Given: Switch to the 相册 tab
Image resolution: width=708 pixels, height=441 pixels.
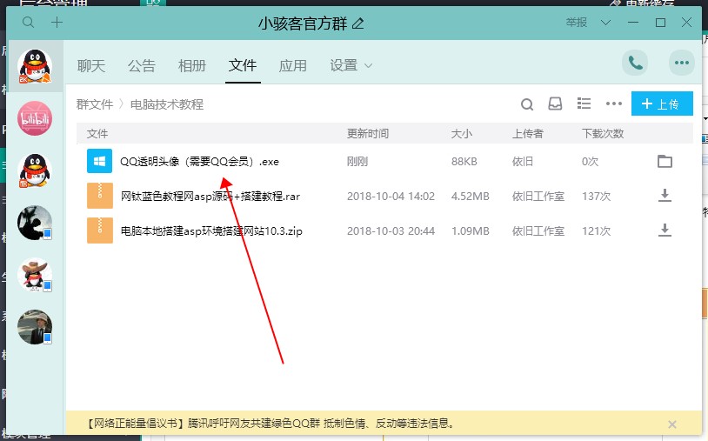Looking at the screenshot, I should pos(192,66).
